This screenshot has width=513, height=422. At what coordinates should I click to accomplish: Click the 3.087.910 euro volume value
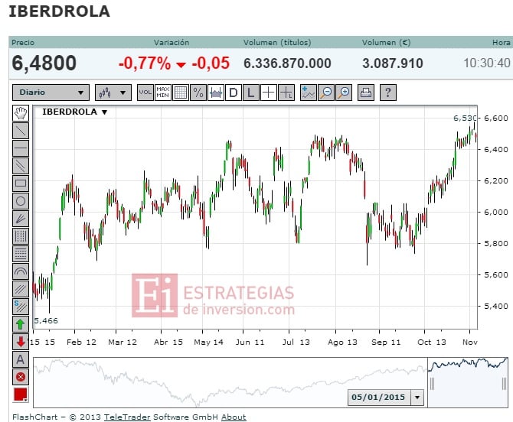pos(393,63)
